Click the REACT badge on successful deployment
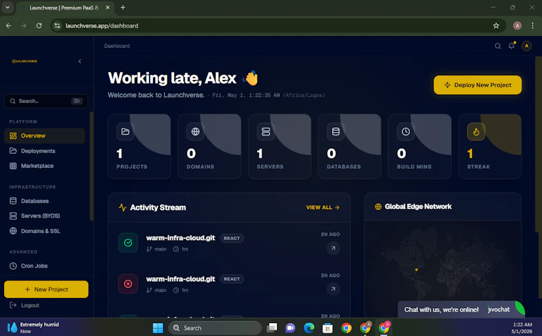Image resolution: width=542 pixels, height=336 pixels. 232,238
